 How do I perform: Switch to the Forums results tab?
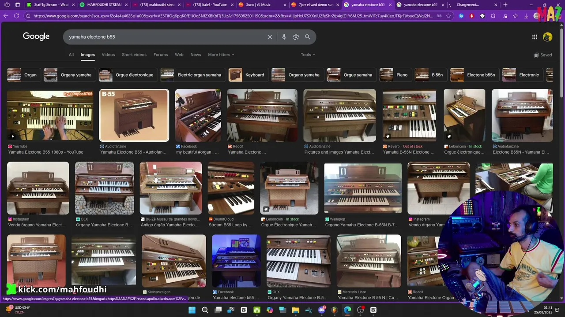161,55
